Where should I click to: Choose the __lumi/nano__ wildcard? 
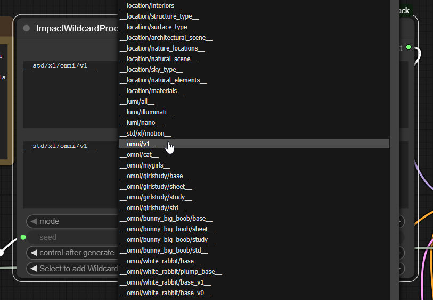pyautogui.click(x=254, y=123)
